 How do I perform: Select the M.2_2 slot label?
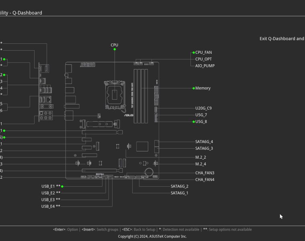pyautogui.click(x=201, y=157)
